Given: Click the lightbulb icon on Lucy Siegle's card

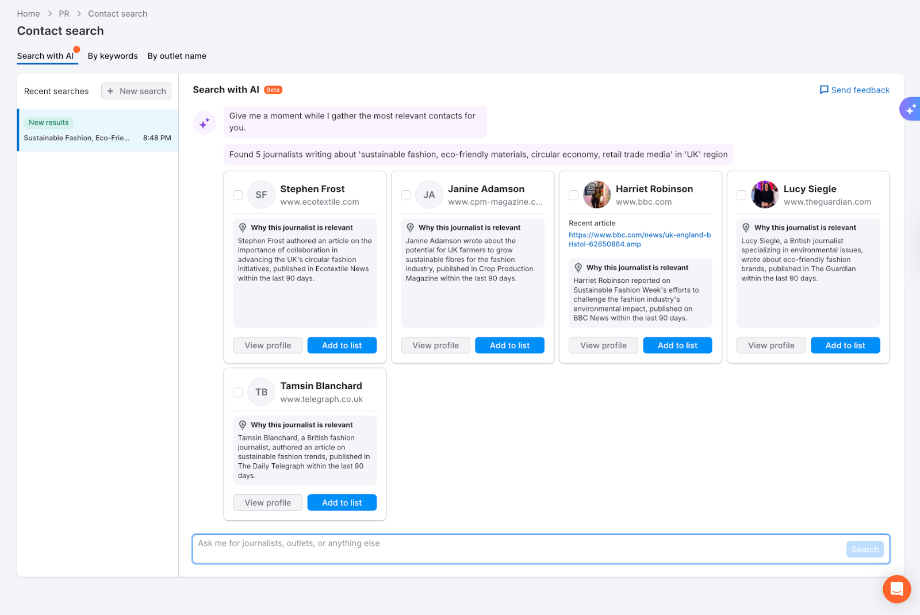Looking at the screenshot, I should pos(746,227).
